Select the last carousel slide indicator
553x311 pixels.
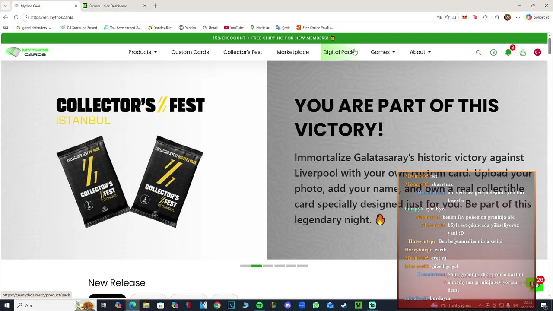[x=302, y=266]
